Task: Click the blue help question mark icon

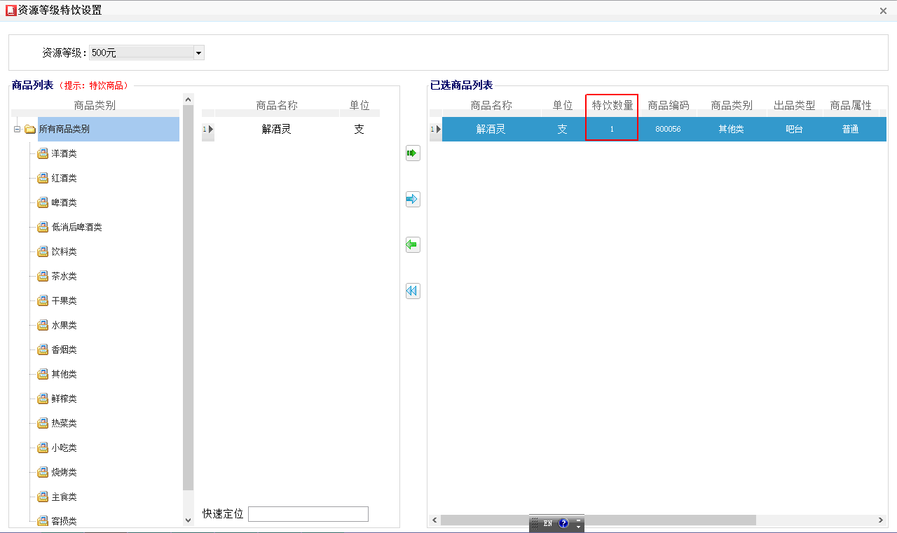Action: pos(563,523)
